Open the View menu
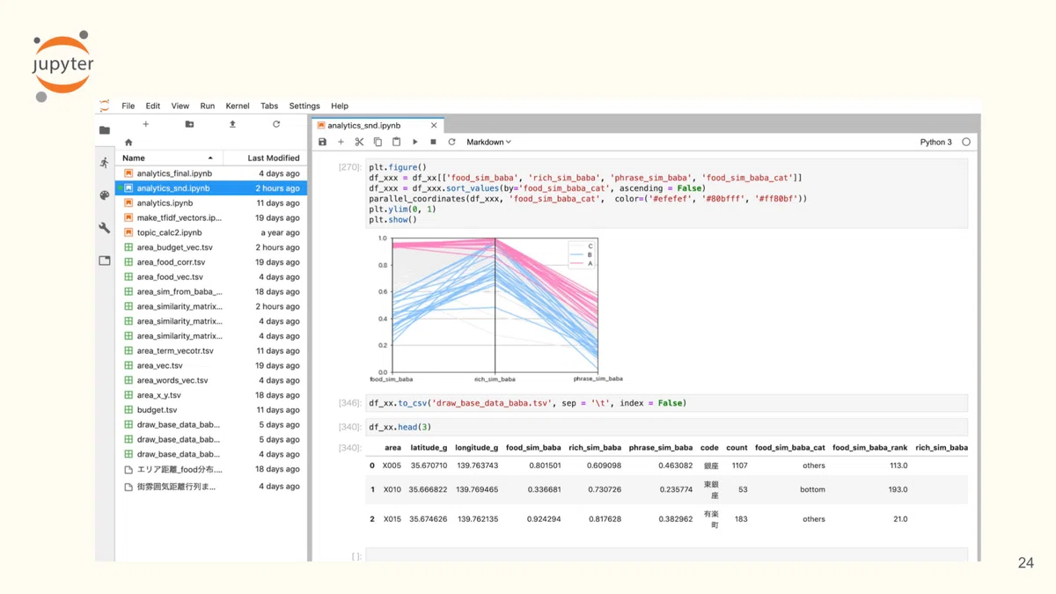This screenshot has width=1056, height=594. click(x=180, y=106)
